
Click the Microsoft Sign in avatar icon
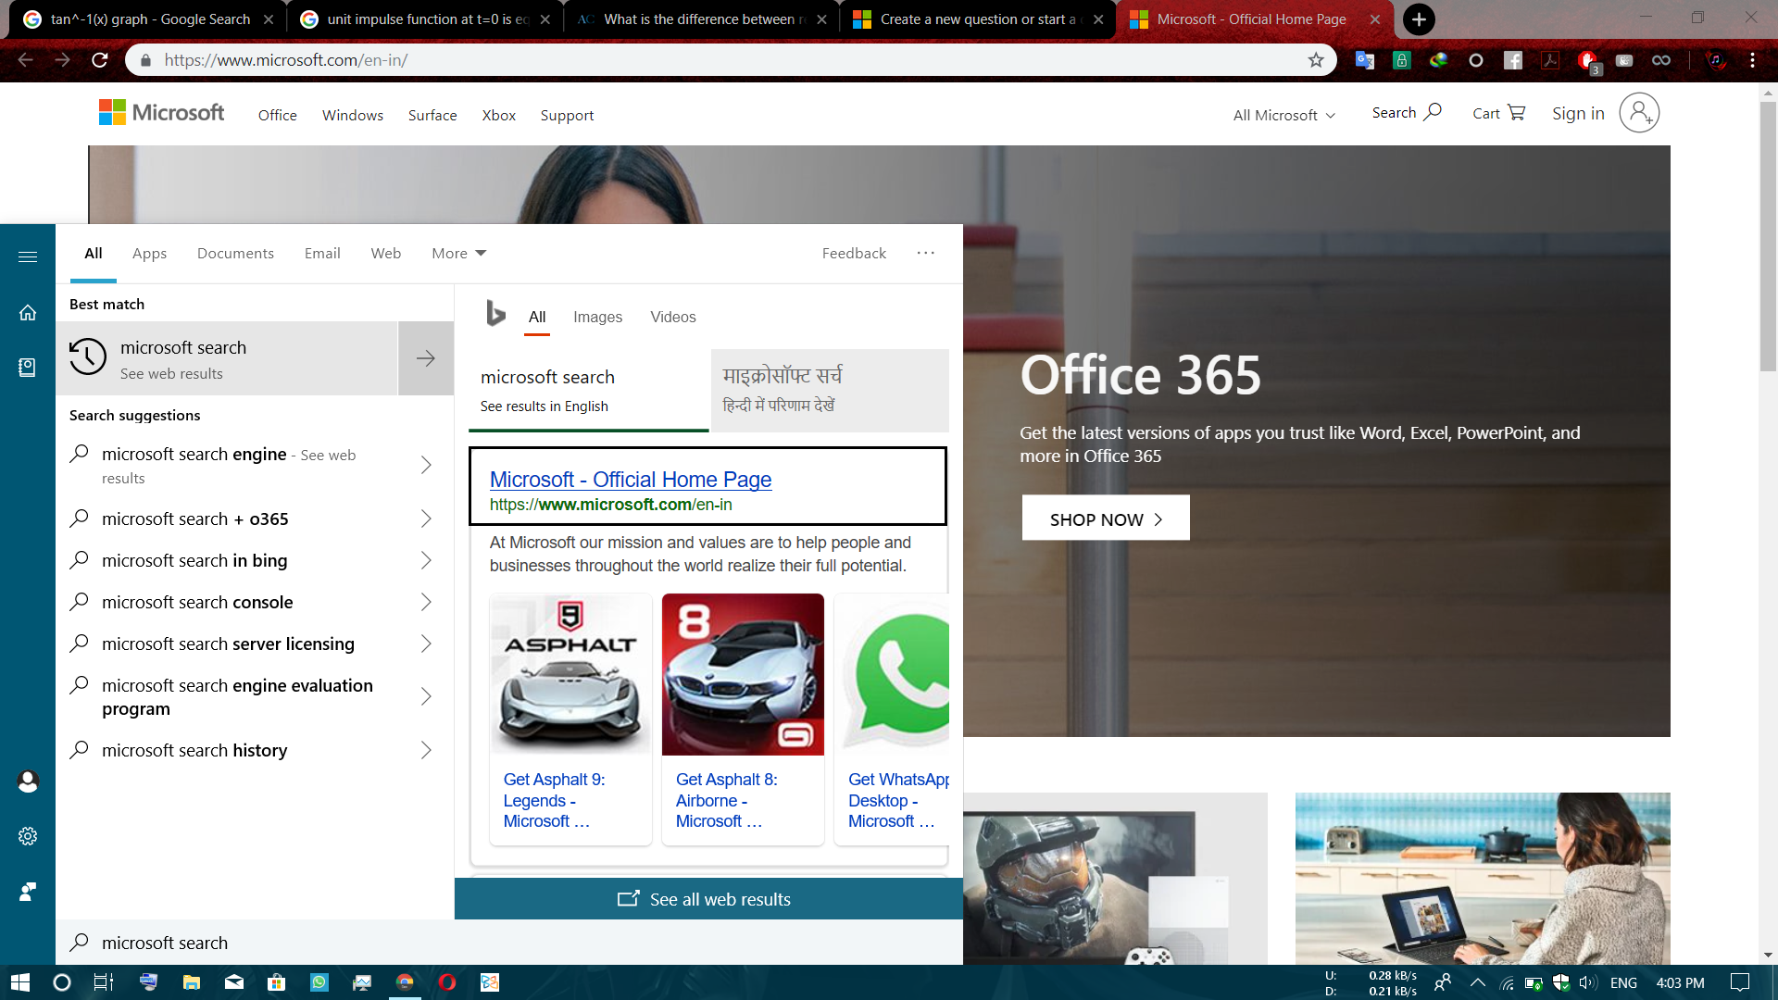(1638, 113)
